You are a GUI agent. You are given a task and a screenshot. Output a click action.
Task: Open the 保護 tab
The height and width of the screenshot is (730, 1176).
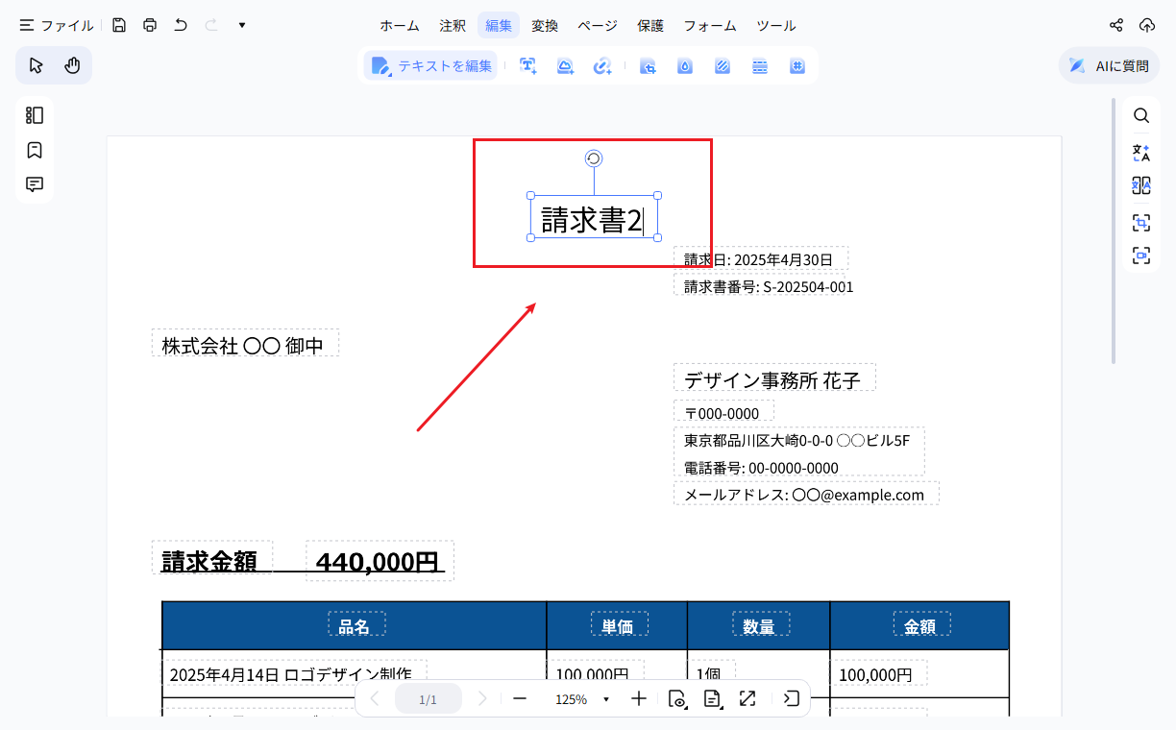650,26
